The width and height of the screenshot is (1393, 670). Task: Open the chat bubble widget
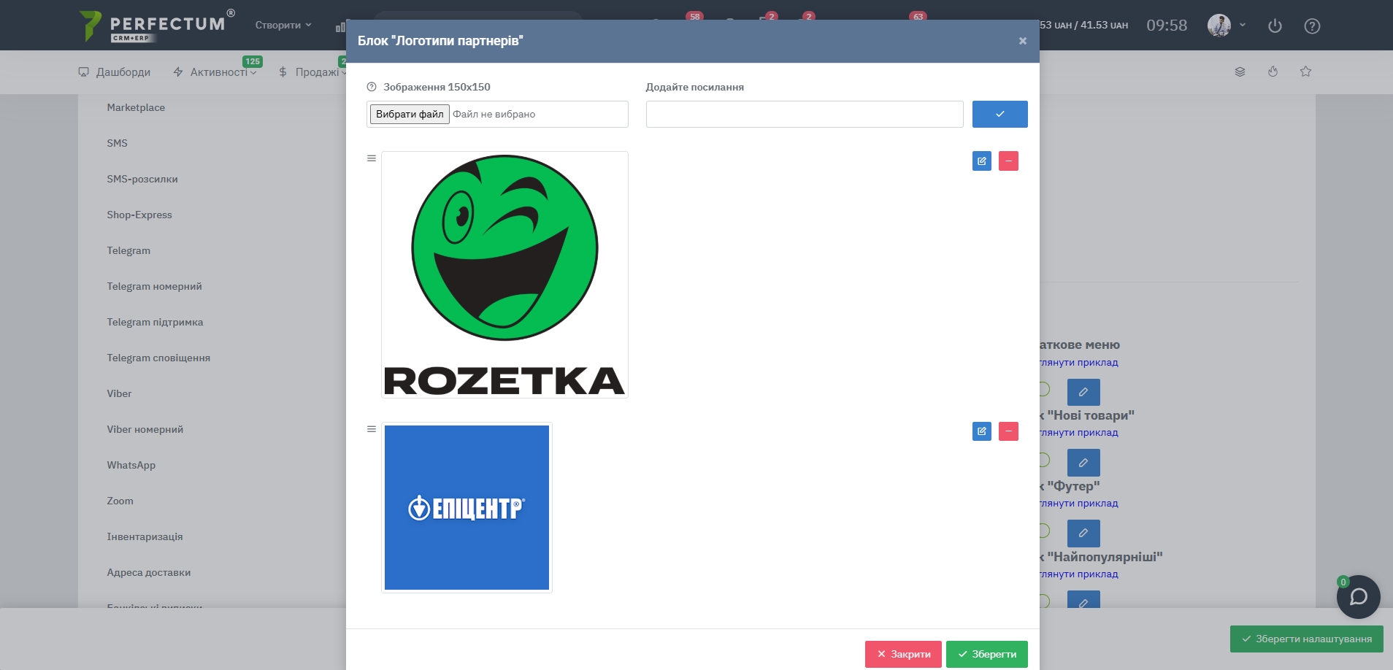pyautogui.click(x=1358, y=597)
